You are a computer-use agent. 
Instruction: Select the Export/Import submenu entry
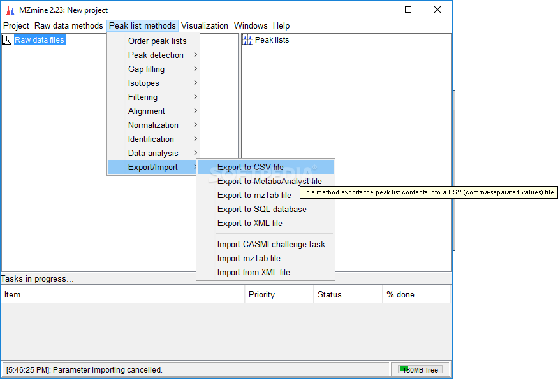(154, 167)
